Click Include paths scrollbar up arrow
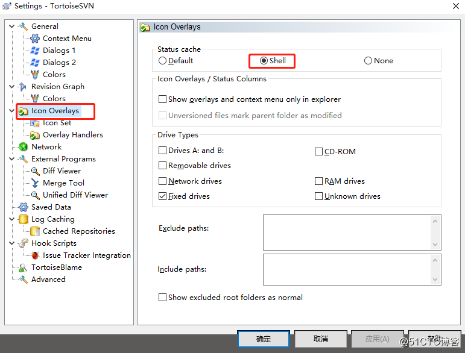This screenshot has width=465, height=353. tap(435, 260)
